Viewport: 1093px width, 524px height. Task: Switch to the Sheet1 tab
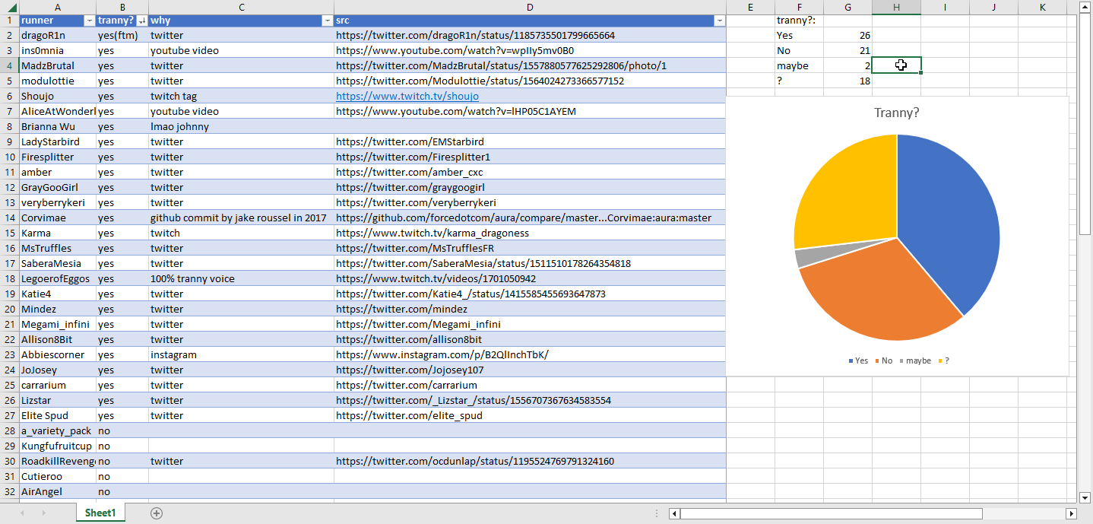(x=100, y=513)
